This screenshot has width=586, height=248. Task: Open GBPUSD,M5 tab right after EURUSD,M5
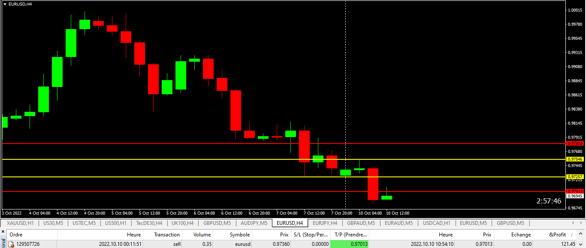[x=510, y=223]
